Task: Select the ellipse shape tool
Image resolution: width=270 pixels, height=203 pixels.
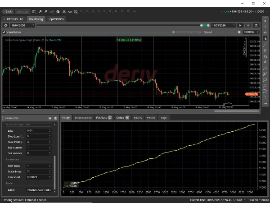Action: 265,85
